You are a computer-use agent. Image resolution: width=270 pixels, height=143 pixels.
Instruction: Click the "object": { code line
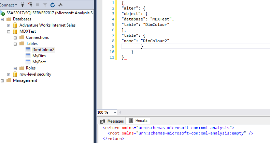pos(134,14)
